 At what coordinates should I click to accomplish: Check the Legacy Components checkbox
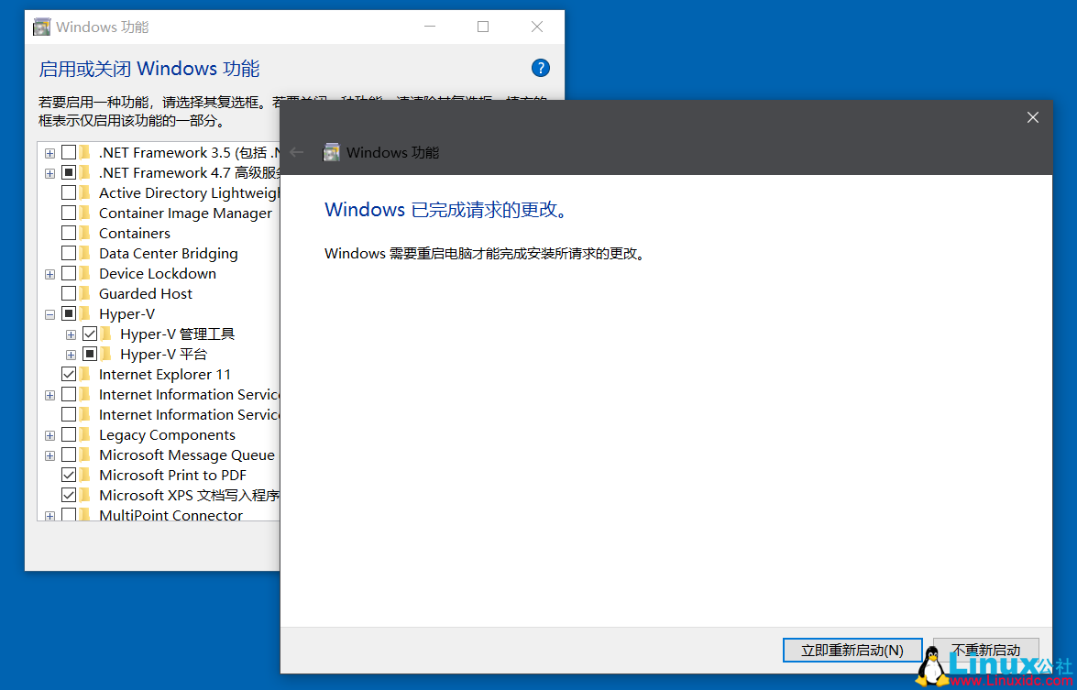(69, 435)
